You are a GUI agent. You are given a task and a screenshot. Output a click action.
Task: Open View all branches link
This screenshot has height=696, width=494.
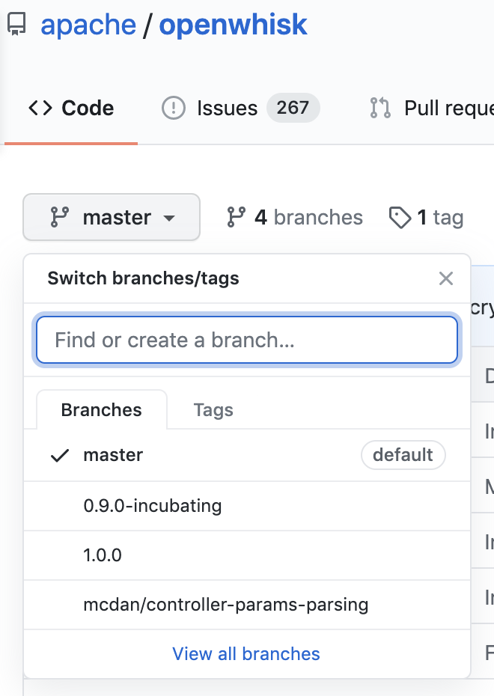pos(246,654)
